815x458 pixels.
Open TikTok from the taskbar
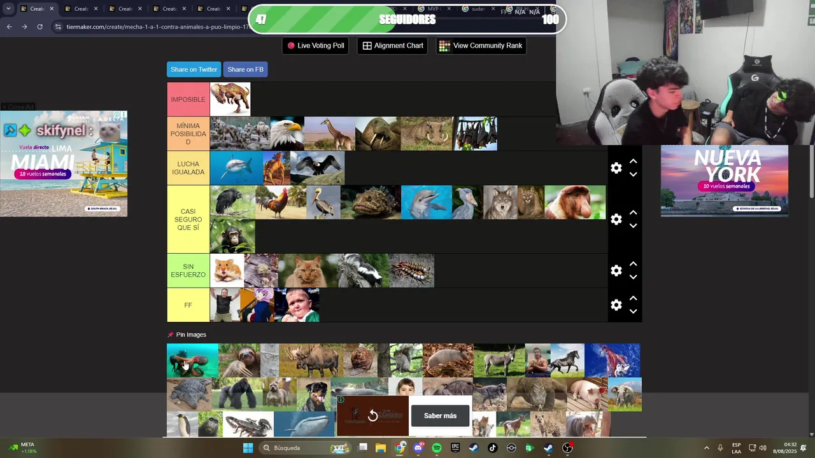pyautogui.click(x=492, y=448)
